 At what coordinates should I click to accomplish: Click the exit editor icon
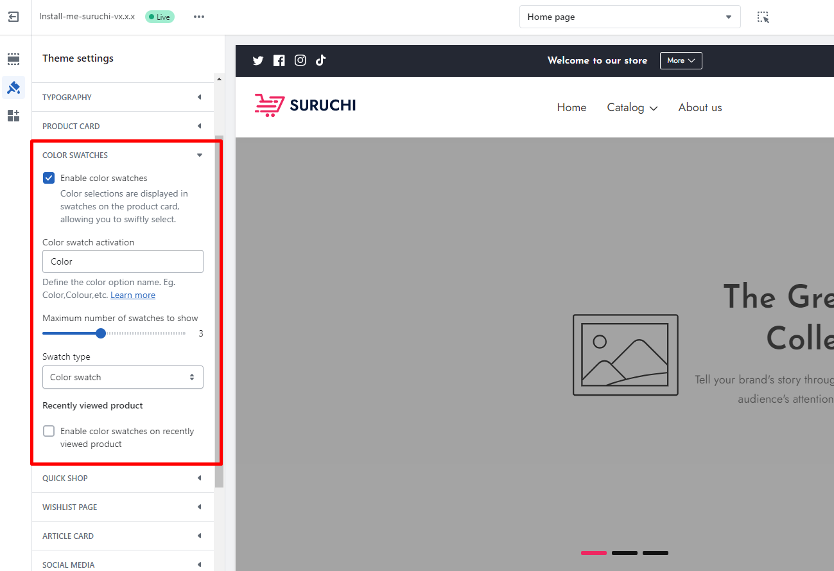pos(13,17)
